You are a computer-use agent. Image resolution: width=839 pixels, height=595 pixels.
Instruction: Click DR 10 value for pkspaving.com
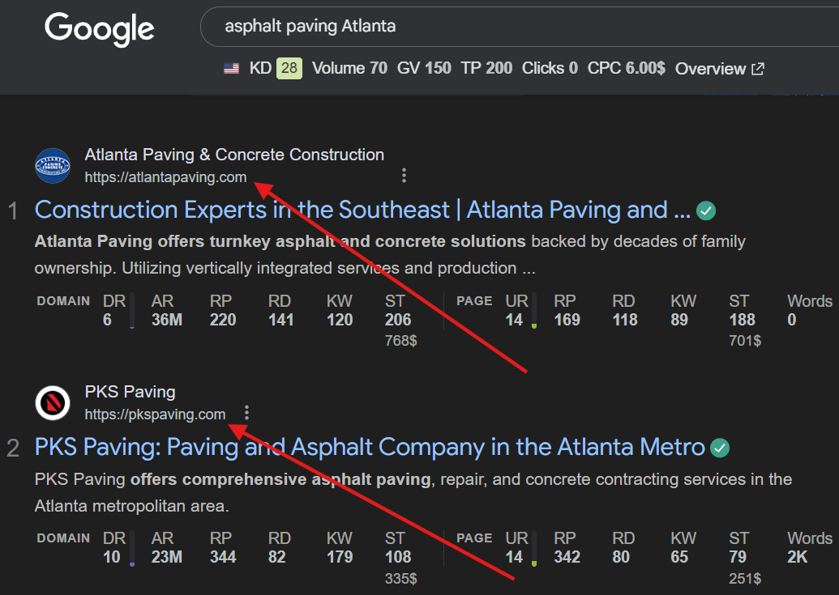tap(112, 557)
